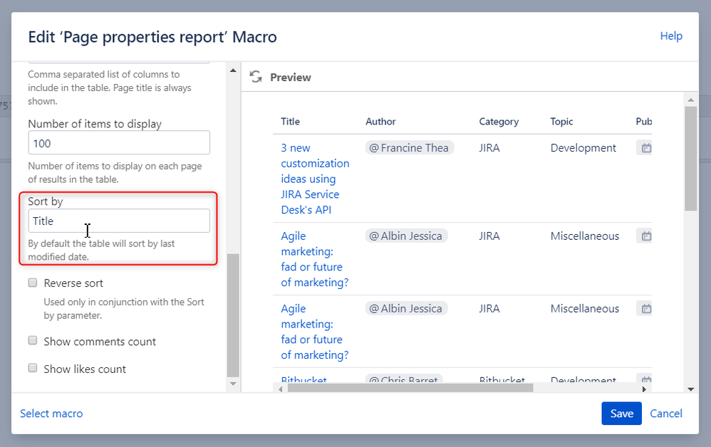This screenshot has width=711, height=447.
Task: Toggle Show comments count checkbox
Action: [33, 341]
